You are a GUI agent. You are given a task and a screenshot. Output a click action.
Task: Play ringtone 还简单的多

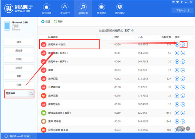coord(177,87)
